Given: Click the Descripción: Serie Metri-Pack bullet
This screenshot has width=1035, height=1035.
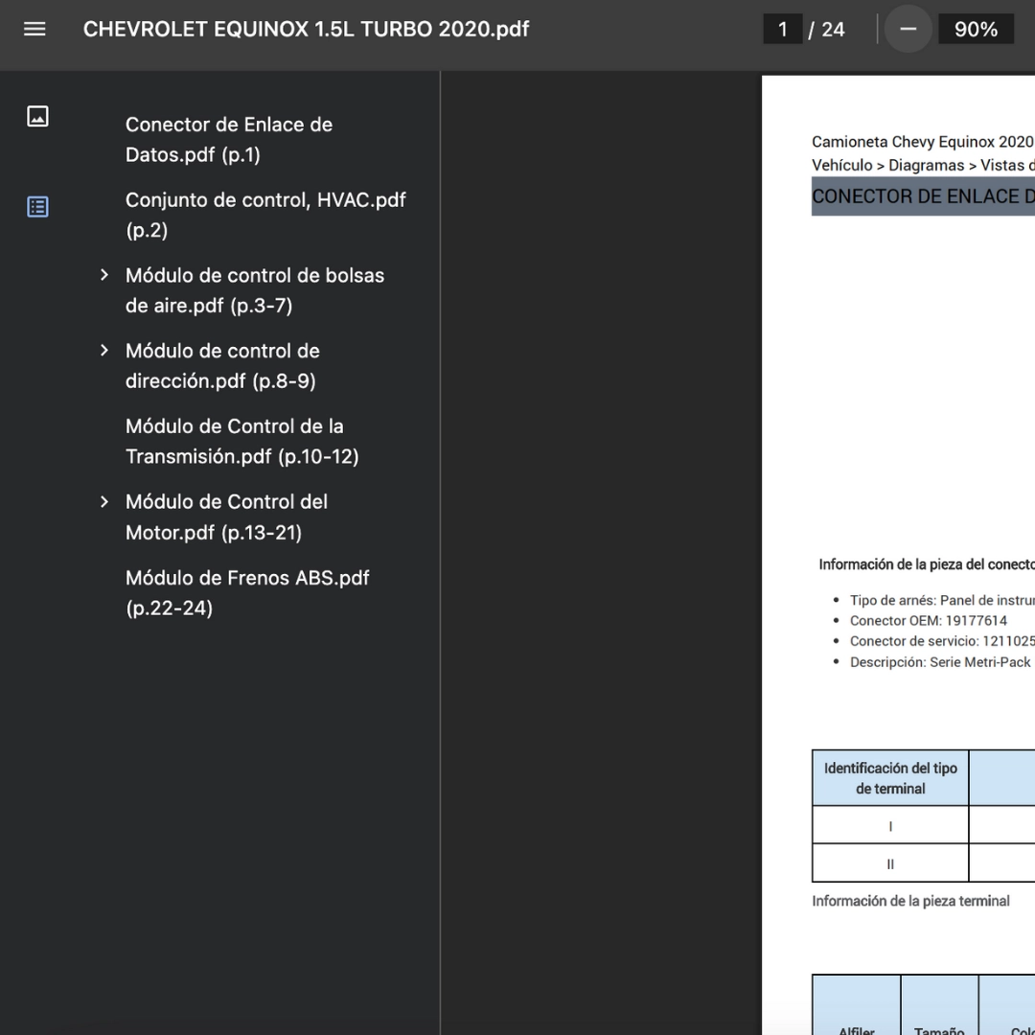Looking at the screenshot, I should point(940,662).
